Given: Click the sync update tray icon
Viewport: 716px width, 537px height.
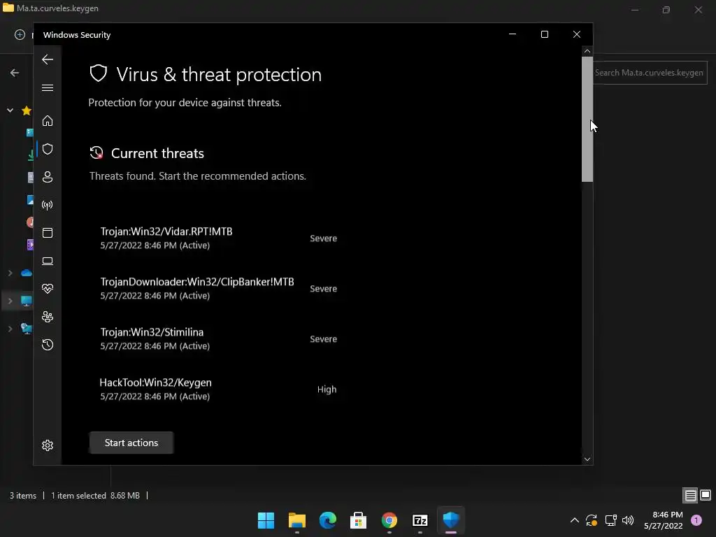Looking at the screenshot, I should (x=592, y=520).
